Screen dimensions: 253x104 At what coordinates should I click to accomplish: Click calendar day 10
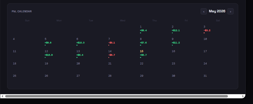click(x=218, y=42)
